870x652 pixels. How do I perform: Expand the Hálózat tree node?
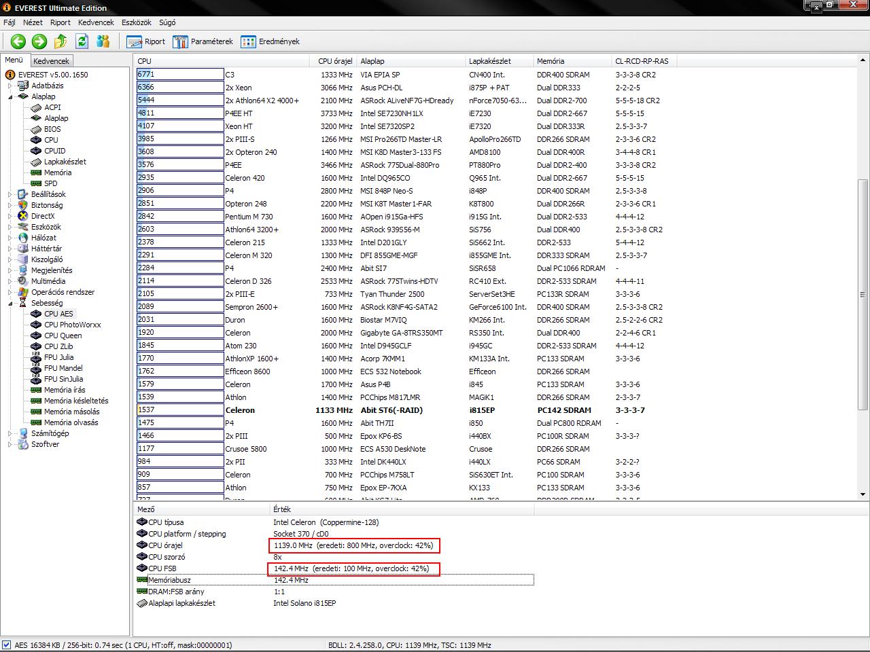click(10, 238)
